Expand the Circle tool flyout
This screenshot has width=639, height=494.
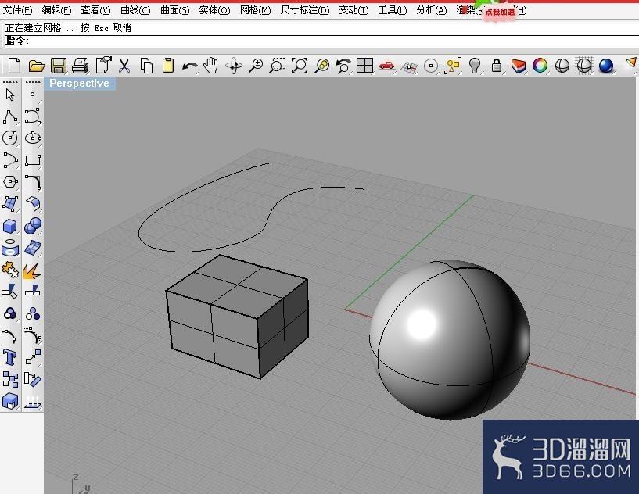tap(10, 138)
